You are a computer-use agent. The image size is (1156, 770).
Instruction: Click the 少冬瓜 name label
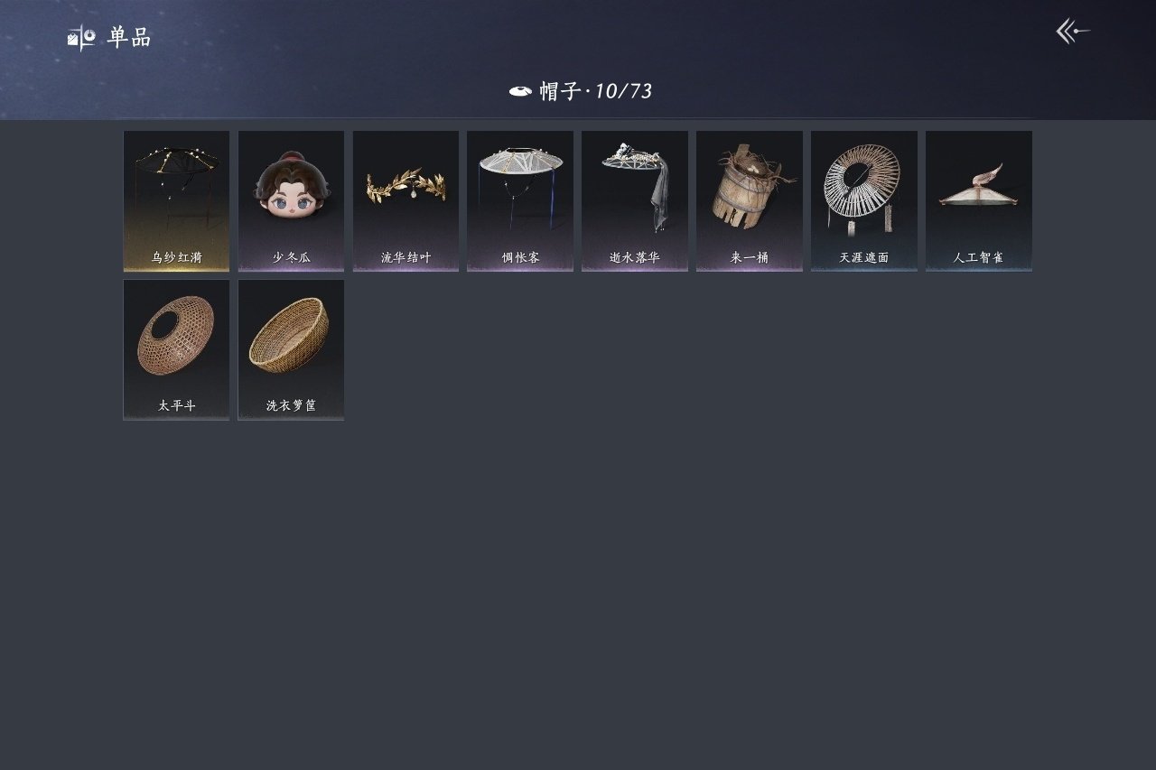291,257
